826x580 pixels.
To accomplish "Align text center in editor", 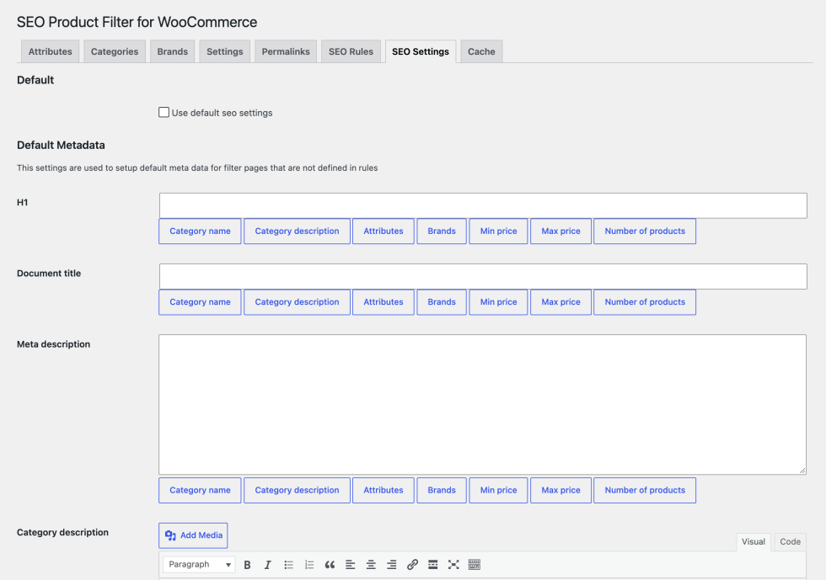I will pos(371,565).
